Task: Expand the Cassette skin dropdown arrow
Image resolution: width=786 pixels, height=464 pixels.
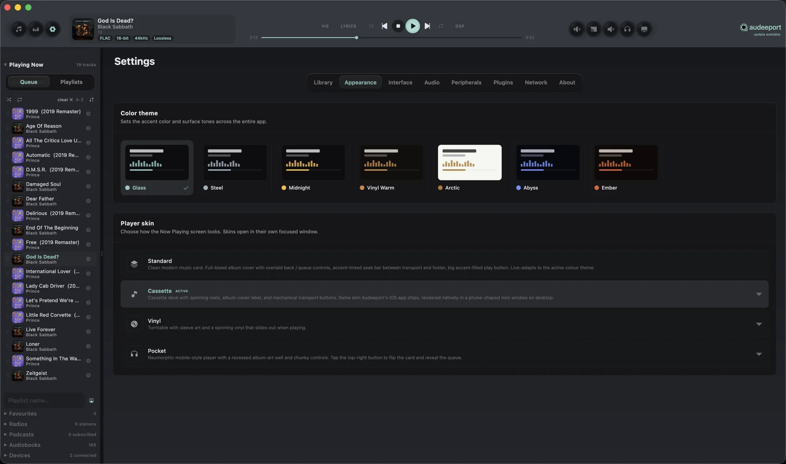Action: pos(759,294)
